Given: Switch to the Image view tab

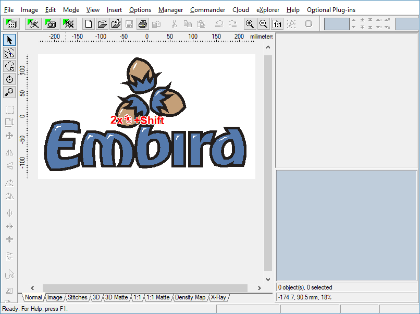Looking at the screenshot, I should (55, 297).
